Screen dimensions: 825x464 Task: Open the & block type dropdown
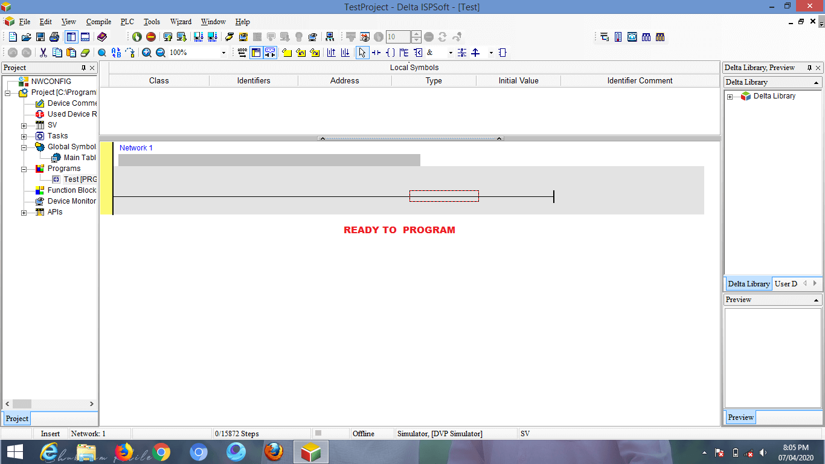tap(451, 53)
